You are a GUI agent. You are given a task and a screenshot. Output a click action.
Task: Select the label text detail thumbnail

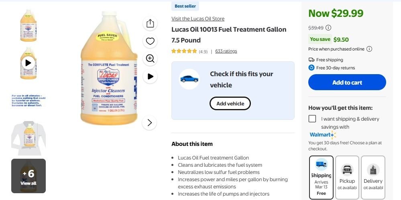coord(28,100)
